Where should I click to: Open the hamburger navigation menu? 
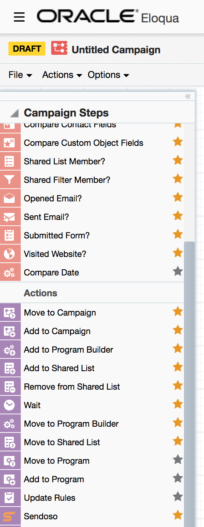tap(19, 17)
